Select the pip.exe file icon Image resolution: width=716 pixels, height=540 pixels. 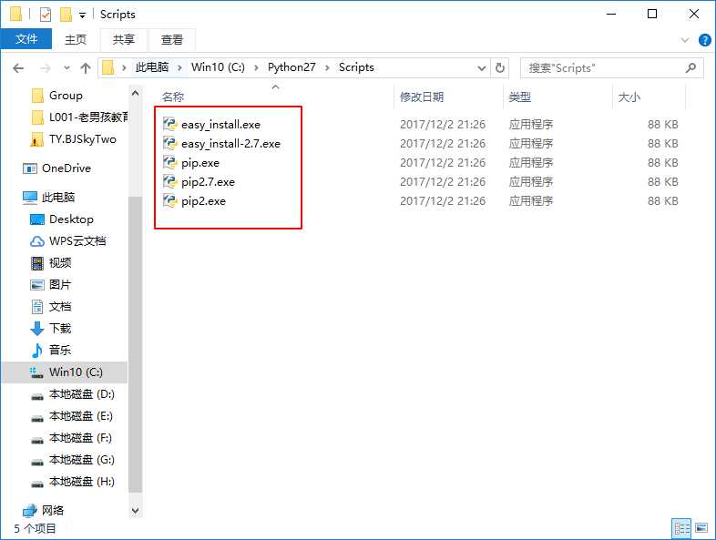[x=169, y=162]
